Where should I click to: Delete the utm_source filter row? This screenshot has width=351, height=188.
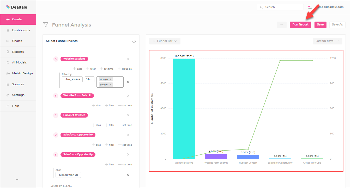tap(128, 82)
